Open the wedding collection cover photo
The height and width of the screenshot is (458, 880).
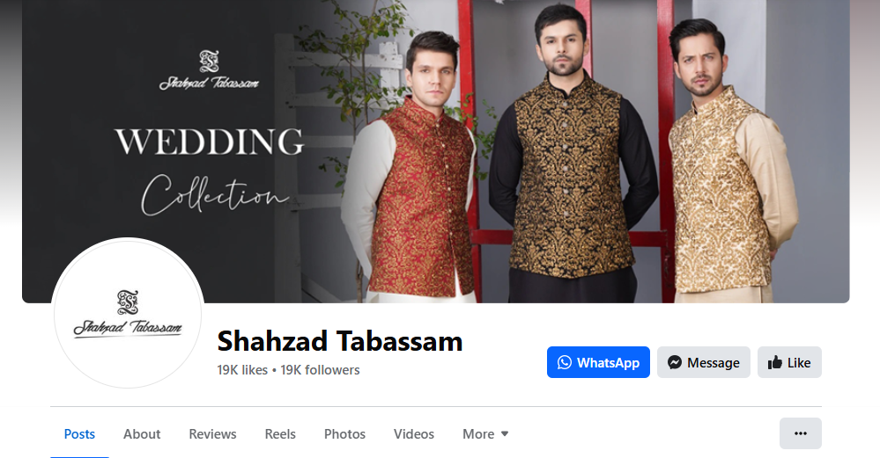[435, 151]
